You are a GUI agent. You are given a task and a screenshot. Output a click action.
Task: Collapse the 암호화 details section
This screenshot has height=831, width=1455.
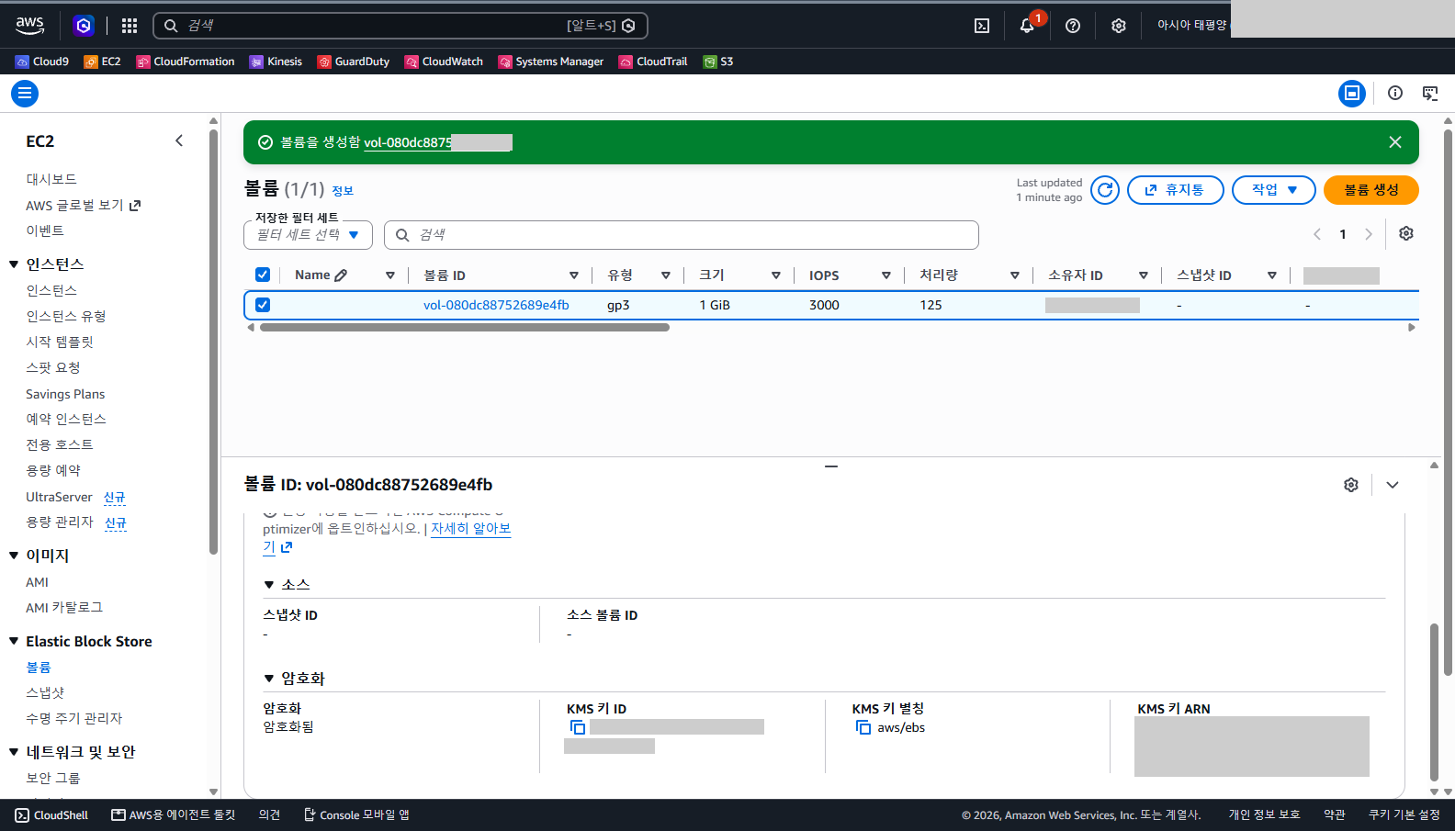pyautogui.click(x=269, y=679)
